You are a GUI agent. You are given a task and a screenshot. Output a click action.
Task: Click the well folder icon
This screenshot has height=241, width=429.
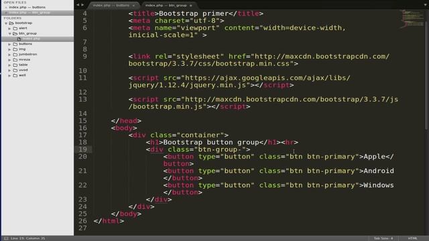tap(15, 75)
